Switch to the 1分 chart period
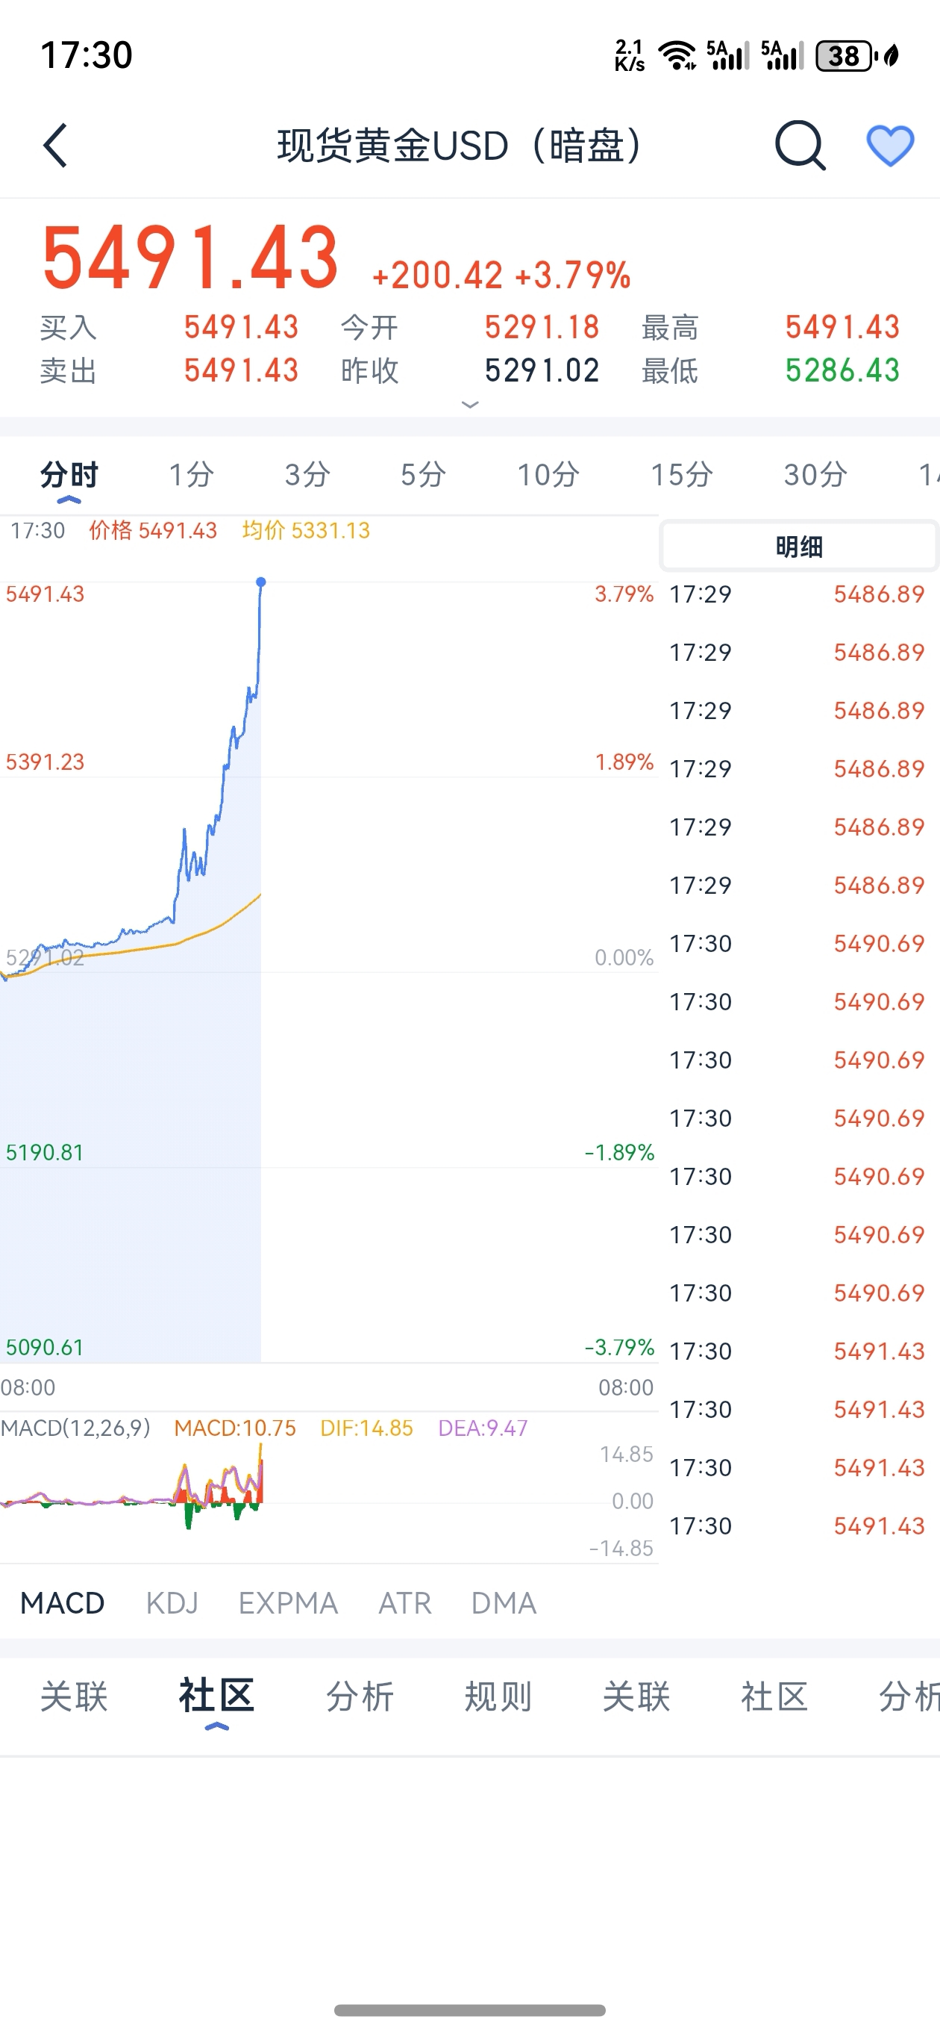 pyautogui.click(x=192, y=475)
